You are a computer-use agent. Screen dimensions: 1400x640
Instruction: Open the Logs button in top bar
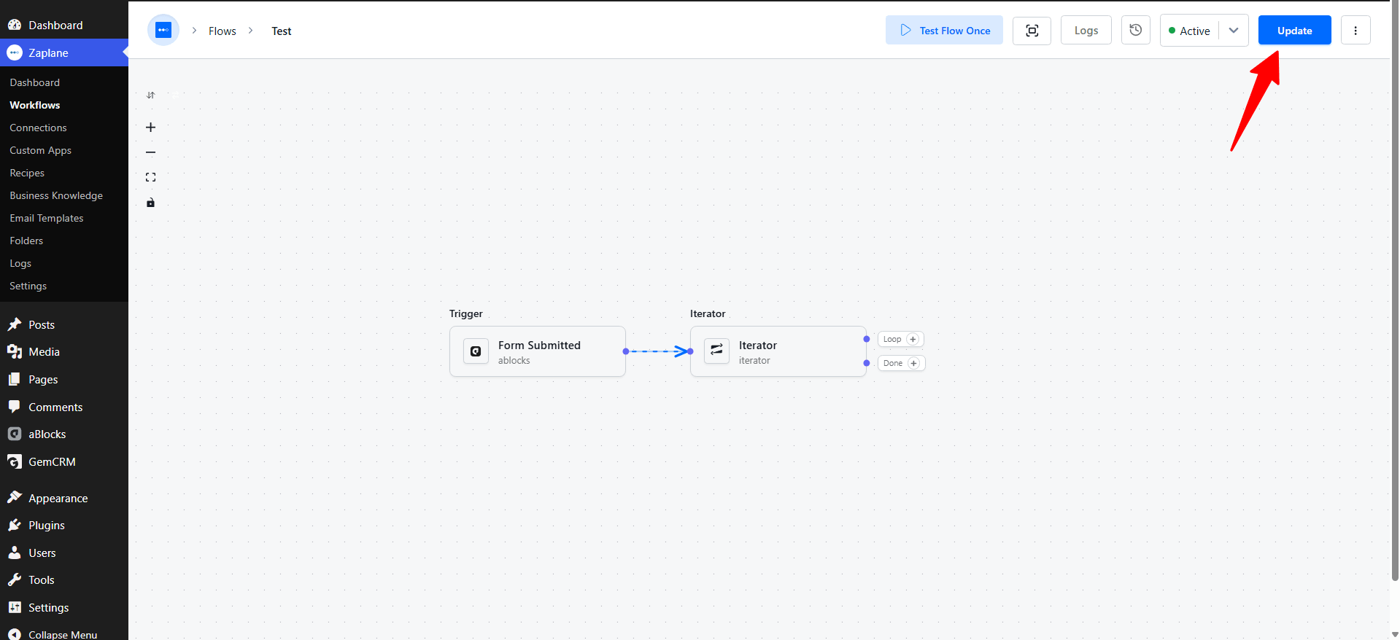(x=1086, y=31)
